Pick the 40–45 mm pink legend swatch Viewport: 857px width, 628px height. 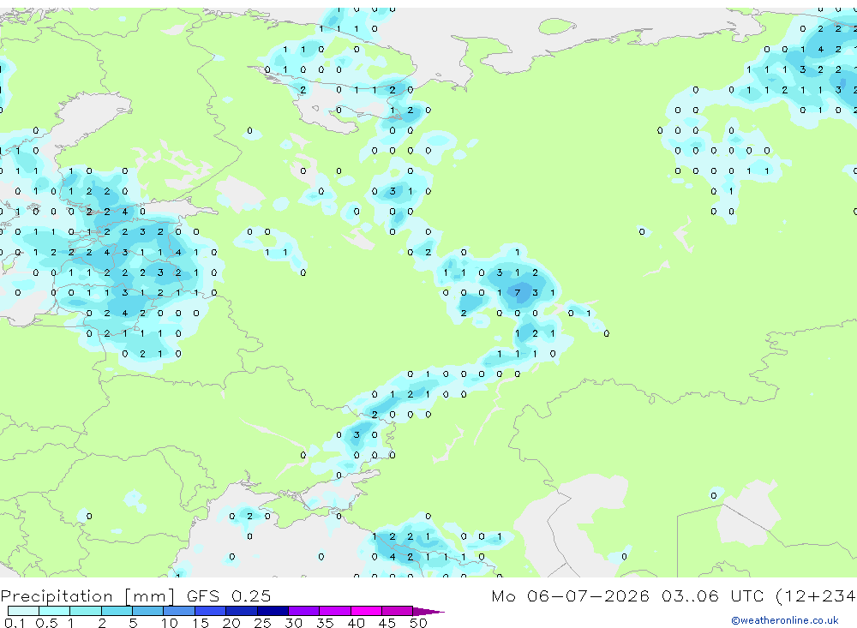(x=366, y=611)
